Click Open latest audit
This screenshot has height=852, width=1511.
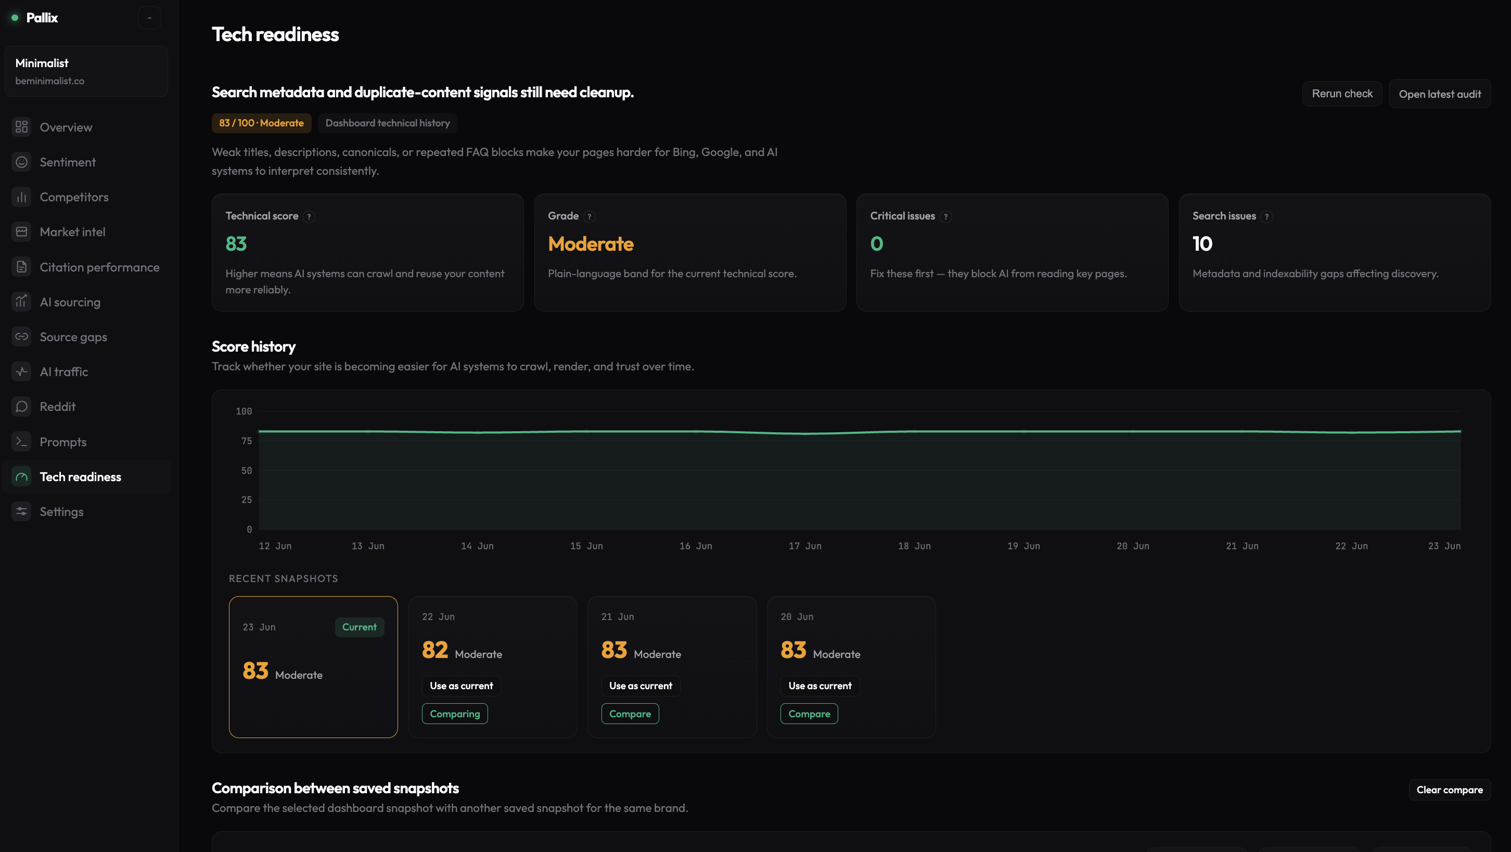pos(1439,94)
